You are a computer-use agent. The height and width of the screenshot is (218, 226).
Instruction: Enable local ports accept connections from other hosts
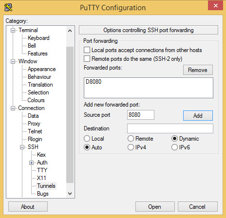[87, 50]
